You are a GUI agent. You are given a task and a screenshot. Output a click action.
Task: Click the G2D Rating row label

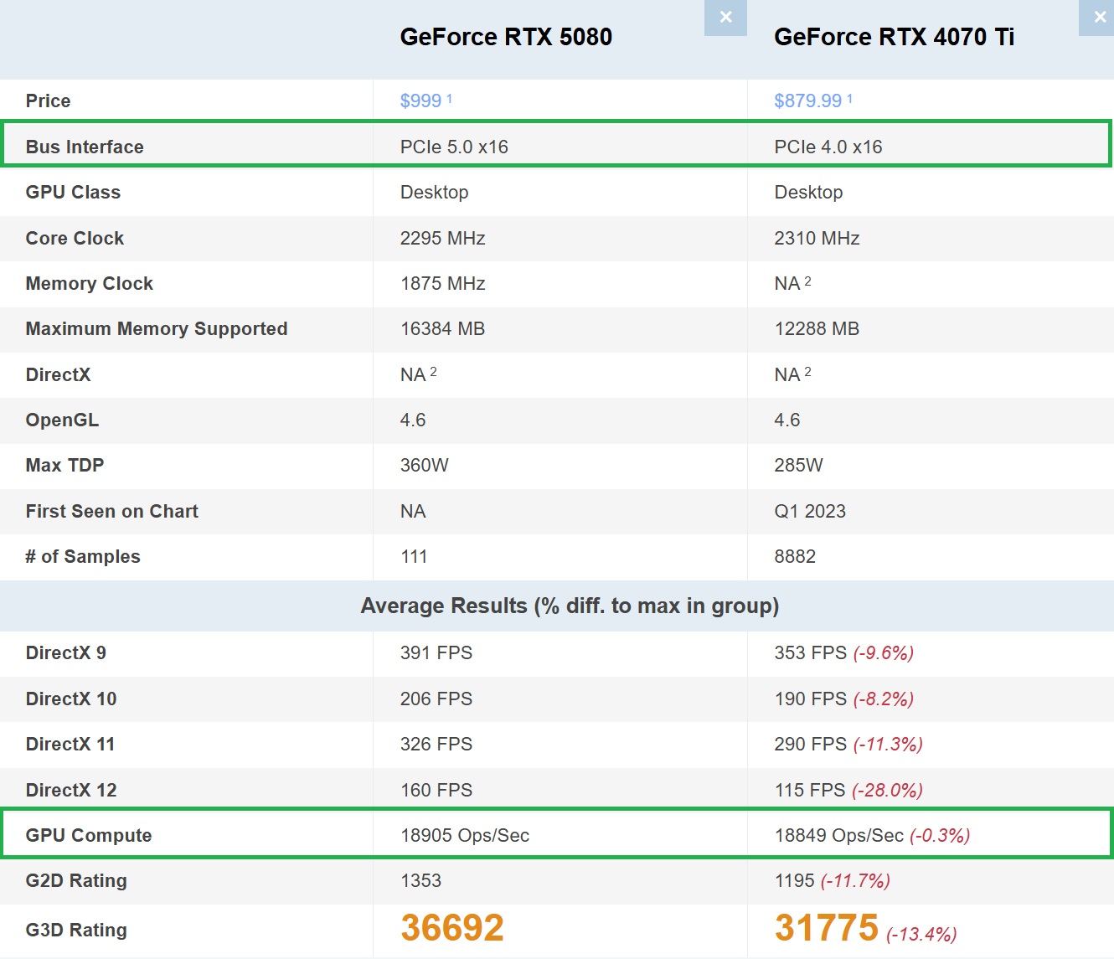76,880
